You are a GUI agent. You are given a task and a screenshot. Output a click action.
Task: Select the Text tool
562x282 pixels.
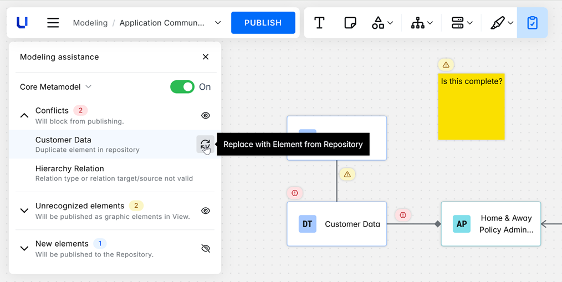pos(319,23)
